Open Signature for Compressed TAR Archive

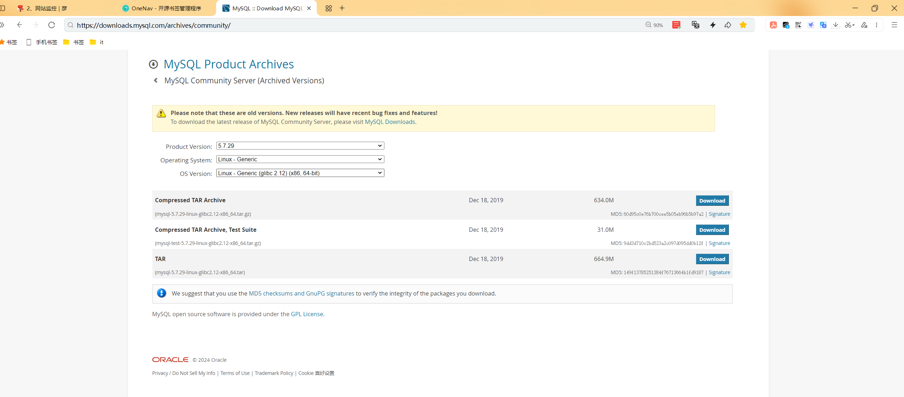pos(719,214)
